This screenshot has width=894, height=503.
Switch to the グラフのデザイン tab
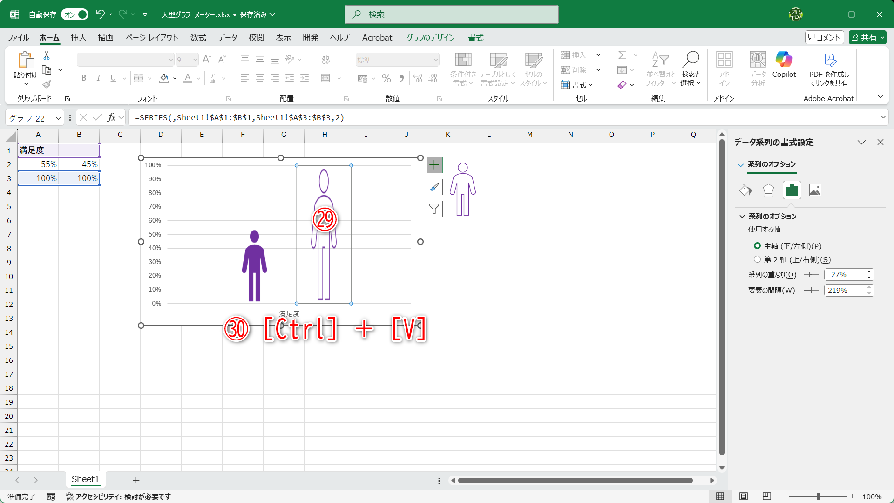(429, 38)
